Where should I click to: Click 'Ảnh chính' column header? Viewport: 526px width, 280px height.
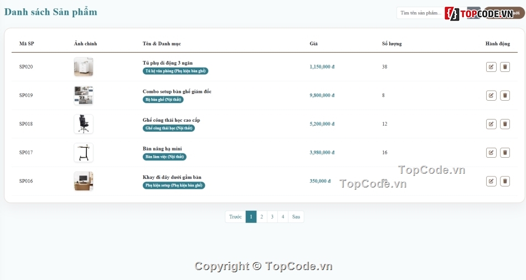coord(85,44)
